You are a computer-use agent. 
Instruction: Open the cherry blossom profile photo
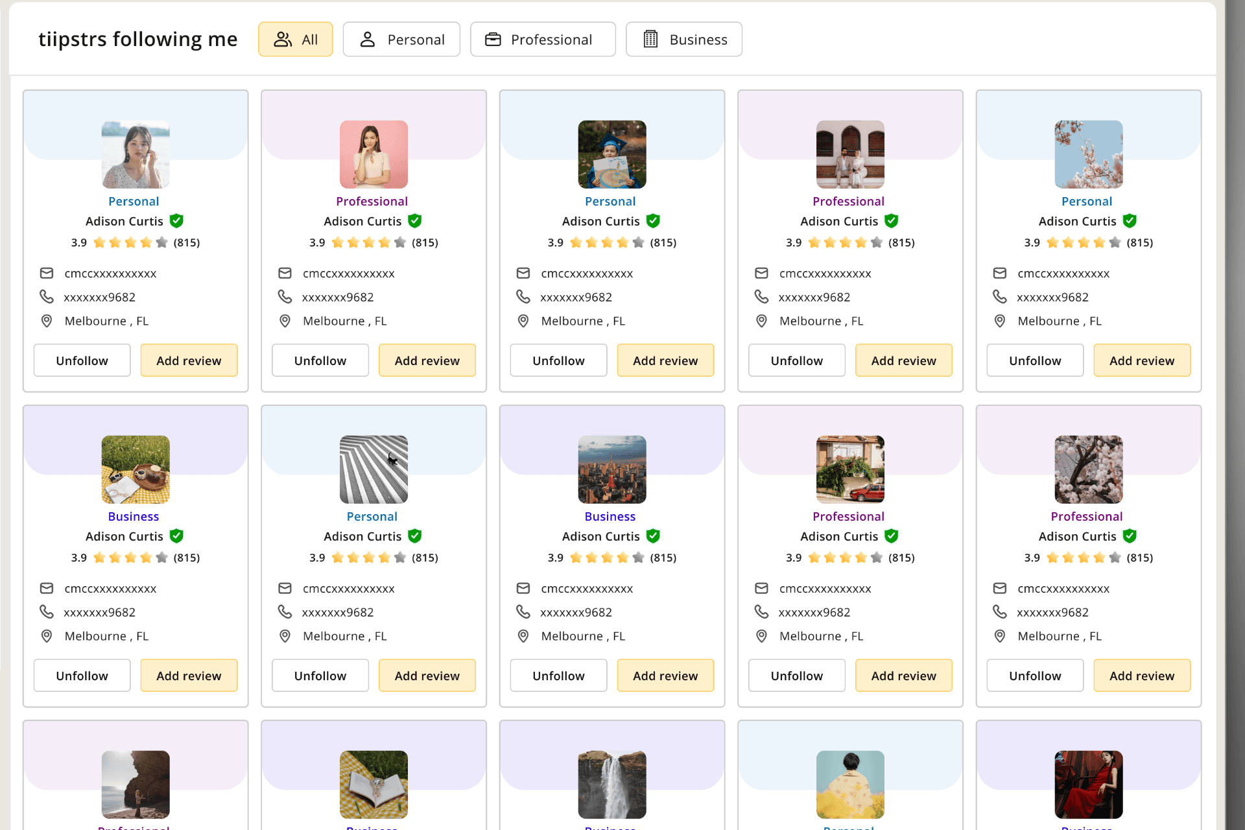click(x=1088, y=154)
